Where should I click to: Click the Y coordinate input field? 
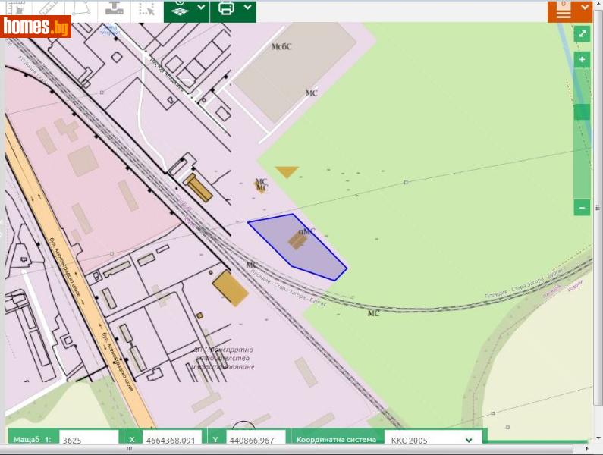click(255, 440)
